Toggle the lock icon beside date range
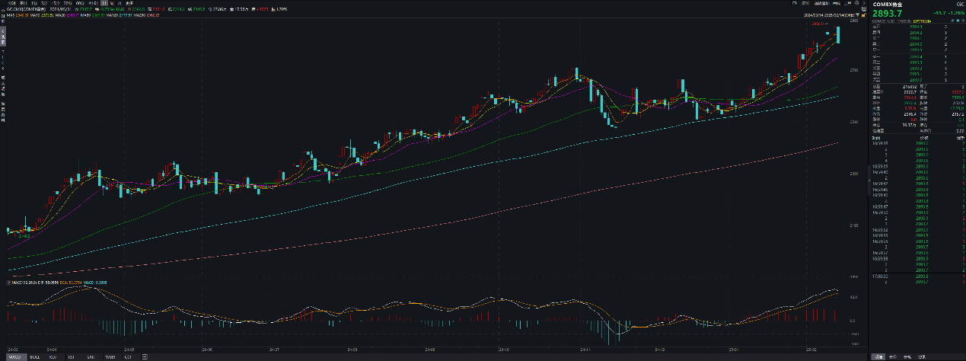Viewport: 966px width, 361px height. (864, 15)
